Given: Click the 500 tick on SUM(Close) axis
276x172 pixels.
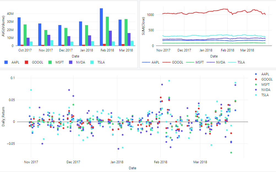Looking at the screenshot, I should coord(151,30).
